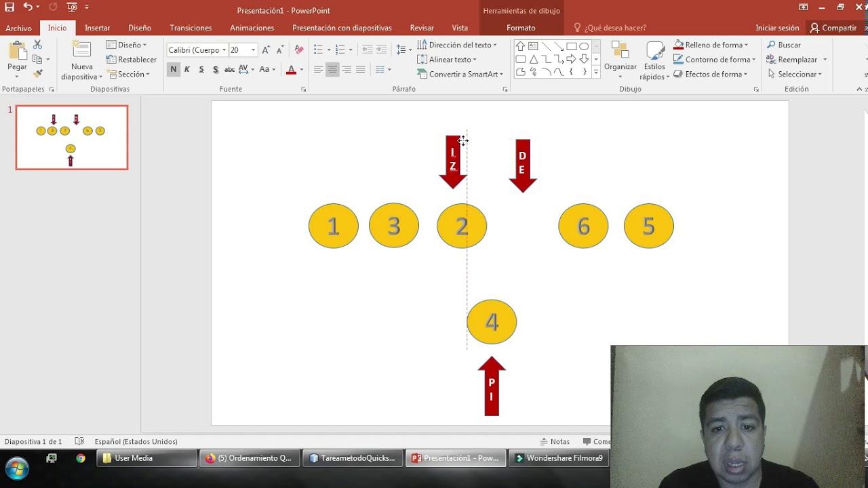
Task: Toggle underline S formatting
Action: coord(201,69)
